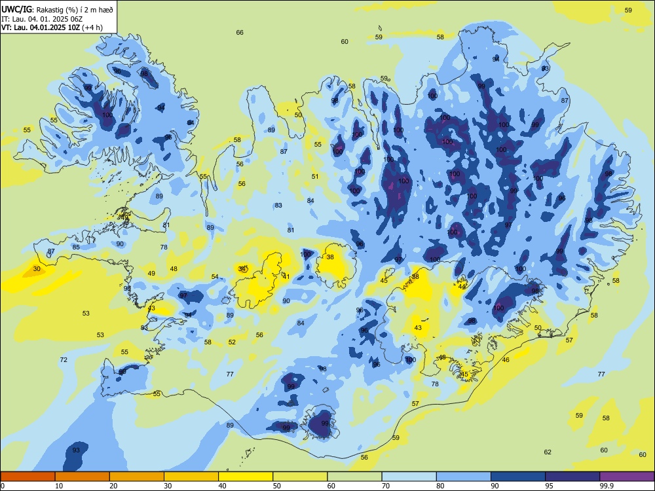Viewport: 655px width, 491px height.
Task: Click the valid time line 'VT: Lau. 04.01.2025 10Z'
Action: coord(40,28)
